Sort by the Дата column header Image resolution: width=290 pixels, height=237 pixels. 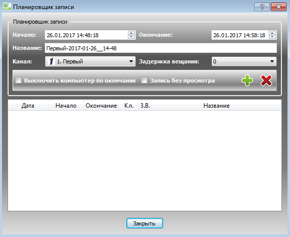pos(28,106)
